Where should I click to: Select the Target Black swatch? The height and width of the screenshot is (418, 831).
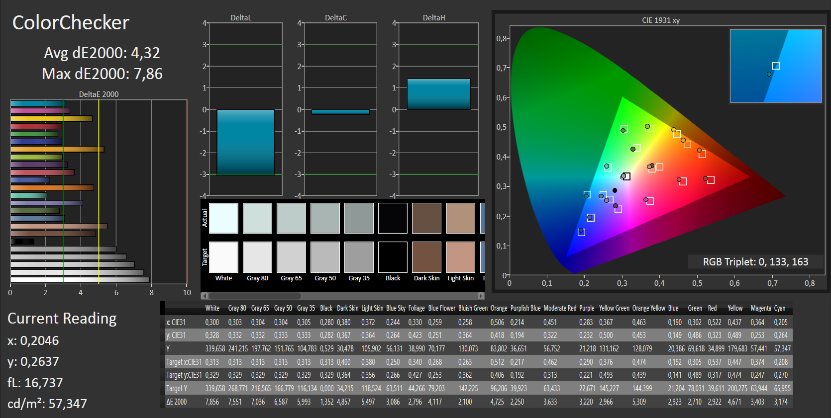[393, 257]
